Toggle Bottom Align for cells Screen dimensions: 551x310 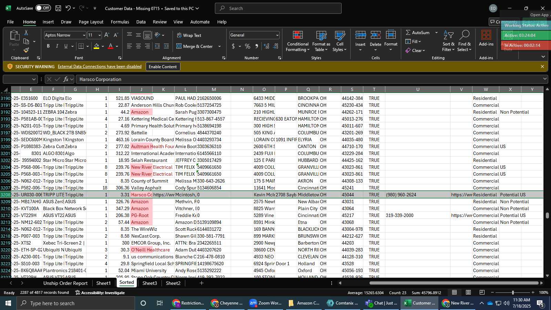(x=147, y=35)
